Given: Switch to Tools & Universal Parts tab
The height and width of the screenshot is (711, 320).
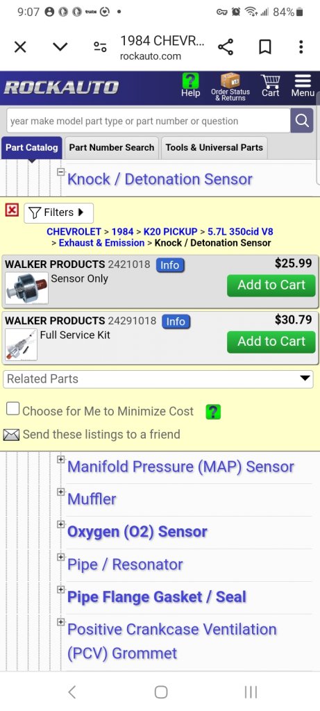Looking at the screenshot, I should 214,148.
